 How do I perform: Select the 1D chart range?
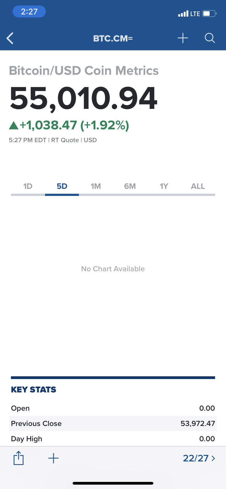point(28,186)
